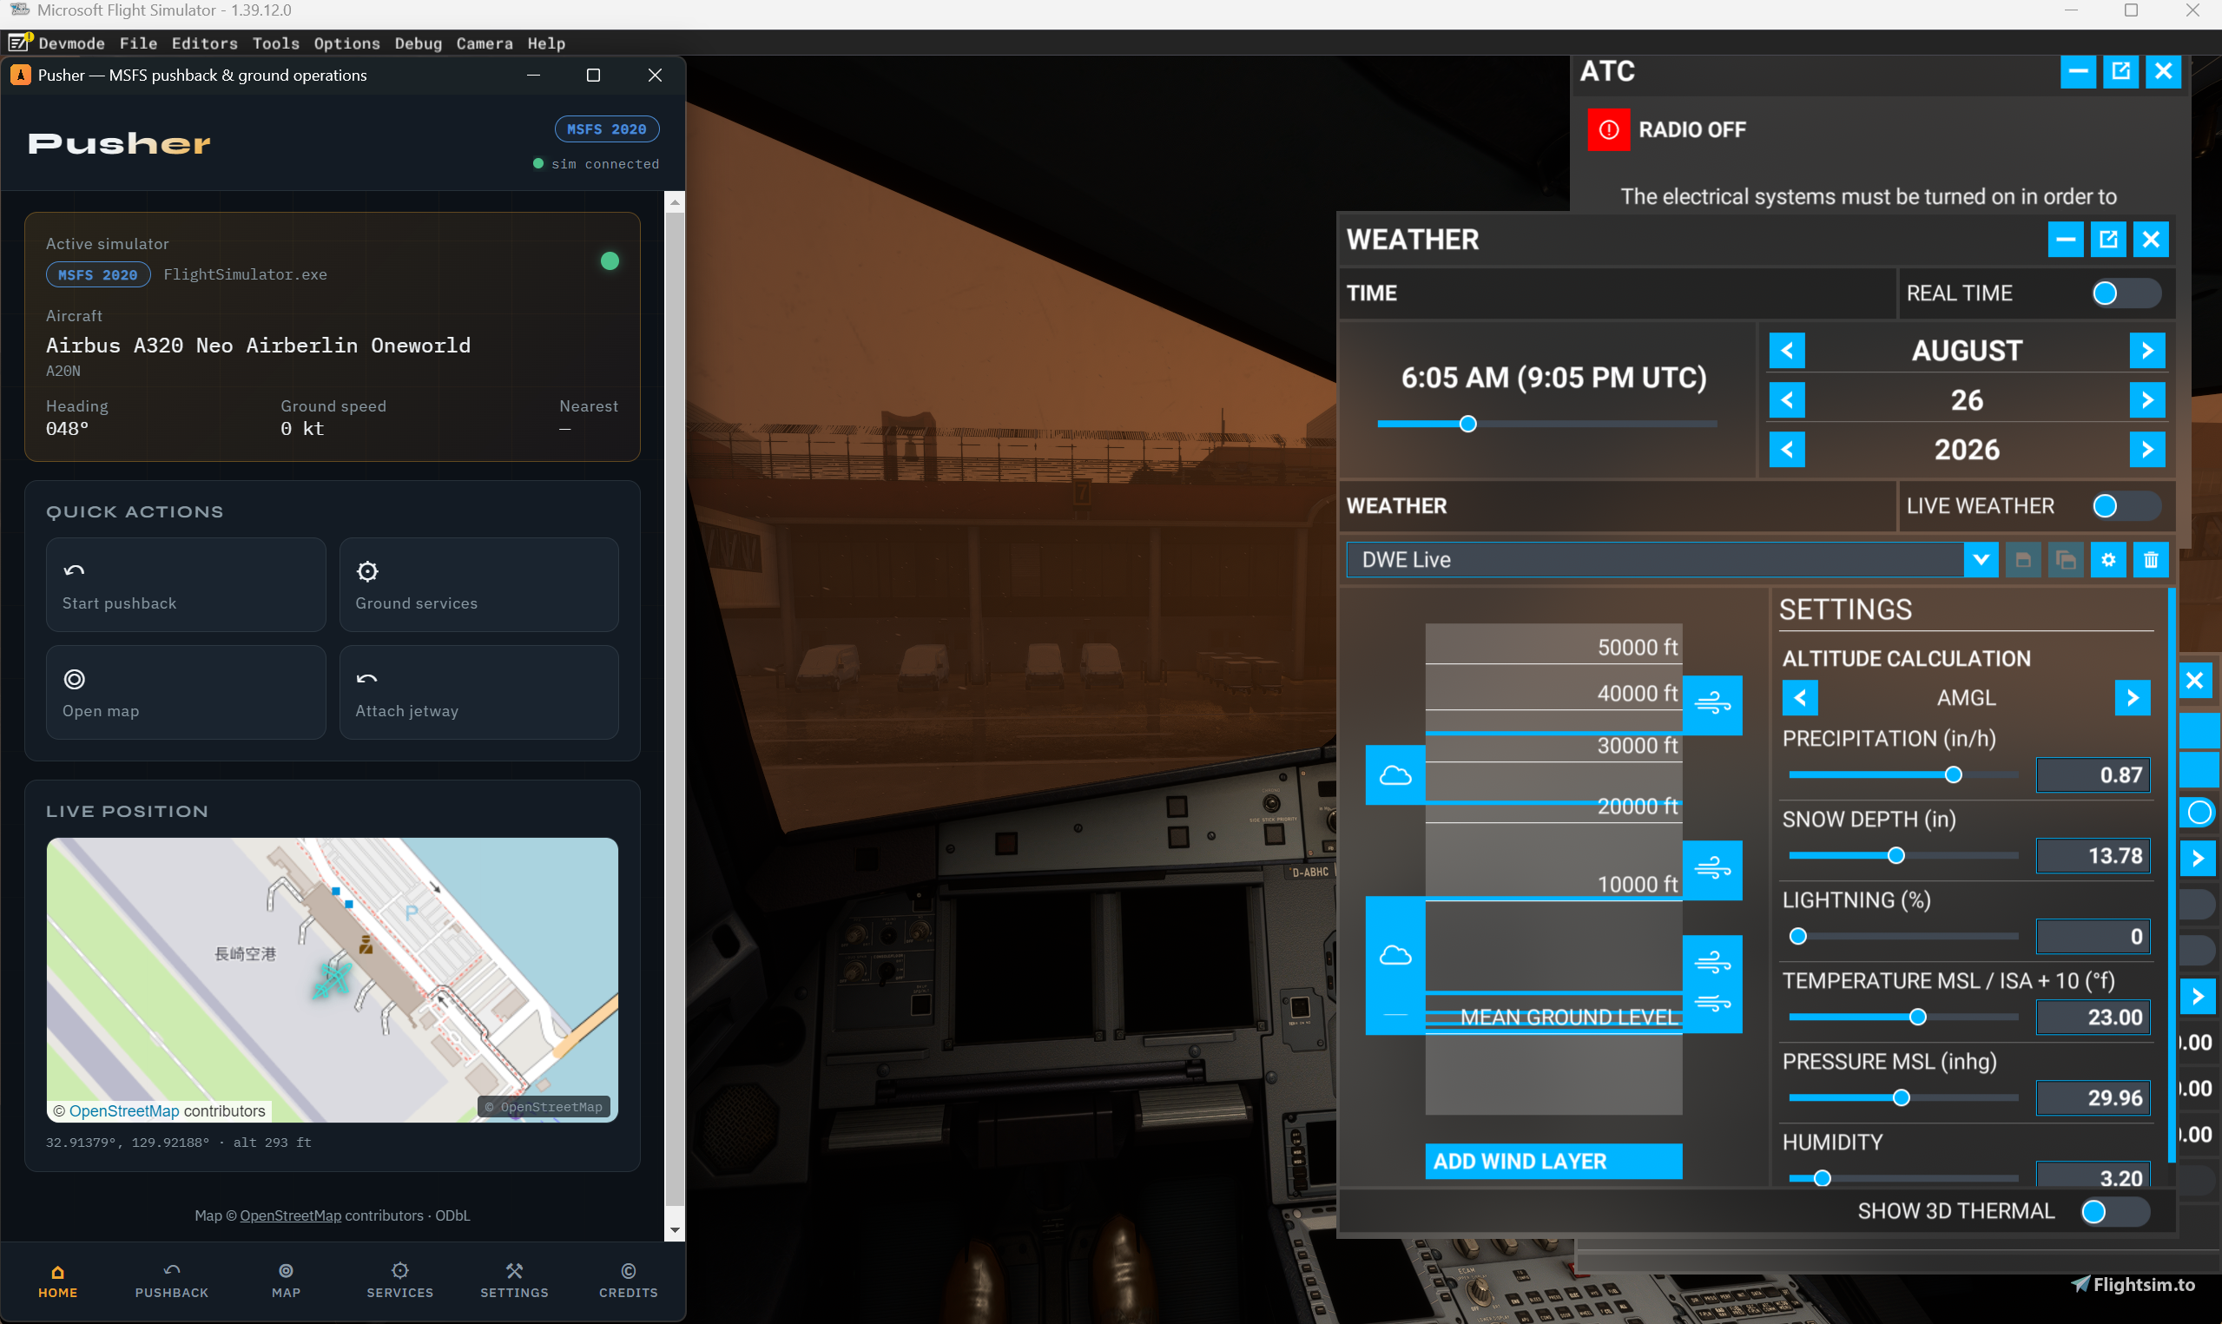
Task: Switch altitude calculation from AMGL backward
Action: [x=1800, y=698]
